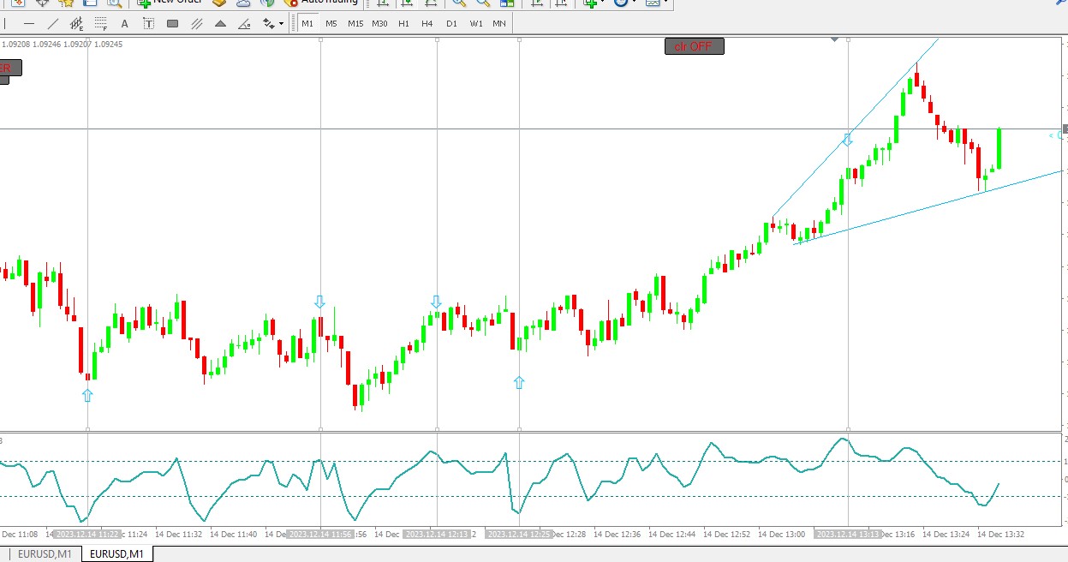Select the triangle shape tool

(220, 23)
